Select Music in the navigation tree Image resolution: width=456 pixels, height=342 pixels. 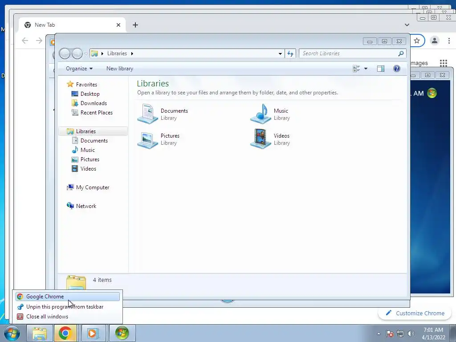(88, 150)
